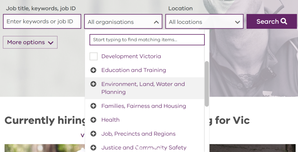This screenshot has width=298, height=152.
Task: Focus the Enter keywords or job ID field
Action: 42,21
